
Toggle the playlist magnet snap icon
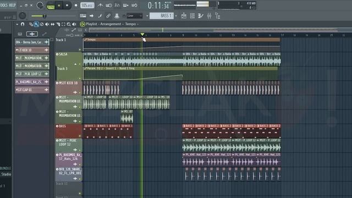23,24
